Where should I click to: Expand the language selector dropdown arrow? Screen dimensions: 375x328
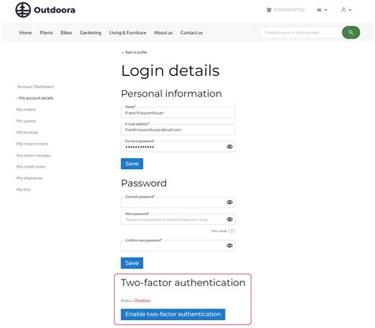[x=326, y=10]
